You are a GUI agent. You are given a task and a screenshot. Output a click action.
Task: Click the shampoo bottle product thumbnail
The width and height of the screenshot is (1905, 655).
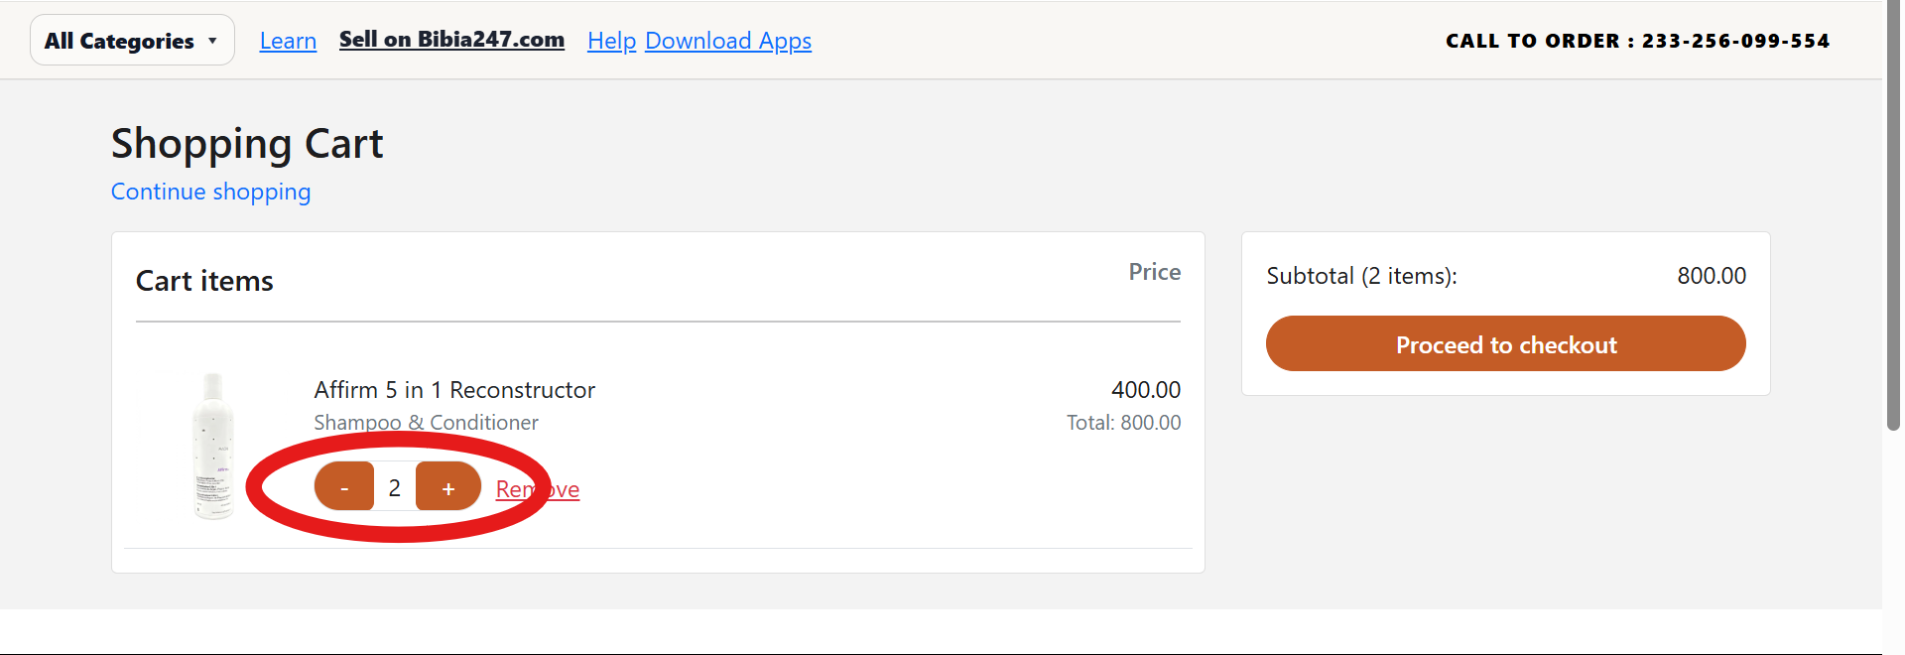[x=213, y=447]
